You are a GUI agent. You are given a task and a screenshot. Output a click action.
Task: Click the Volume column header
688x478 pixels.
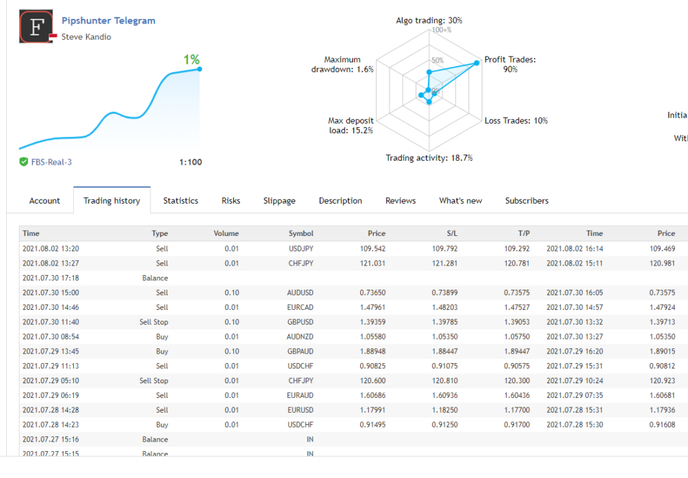click(x=226, y=233)
